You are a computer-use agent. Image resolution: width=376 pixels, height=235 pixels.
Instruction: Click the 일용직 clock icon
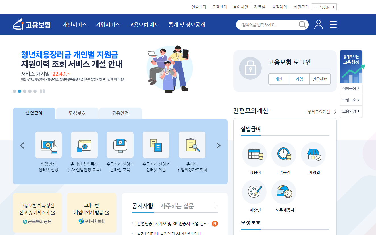tap(284, 154)
